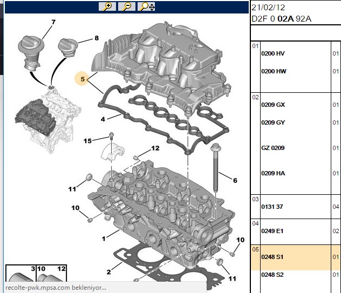This screenshot has height=293, width=341.
Task: Select callout 11 left of the cylinder head
Action: pos(72,189)
